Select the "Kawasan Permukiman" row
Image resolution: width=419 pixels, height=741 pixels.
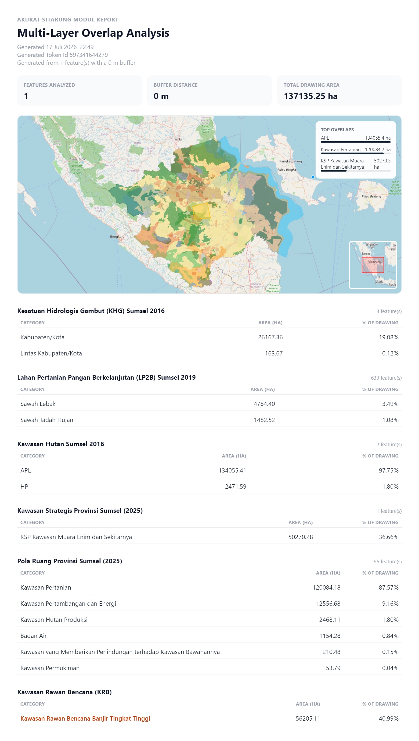pos(209,668)
